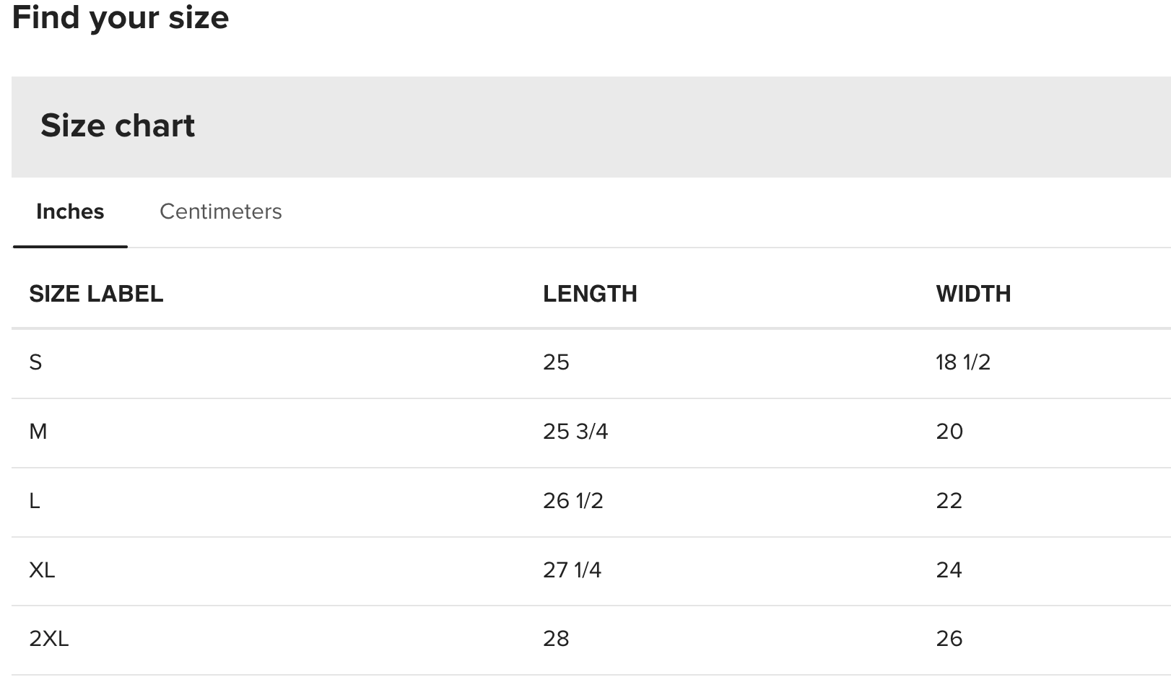Select the 2XL size label

point(49,639)
